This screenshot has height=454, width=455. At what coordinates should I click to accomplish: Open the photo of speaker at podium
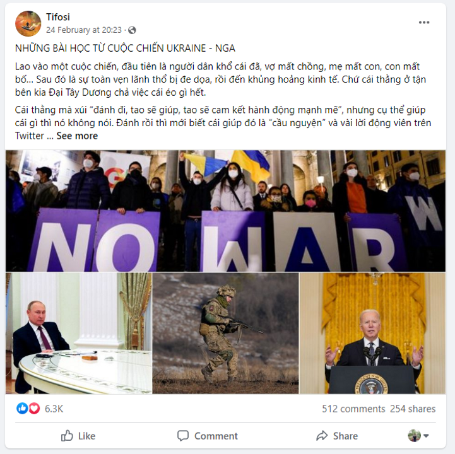(x=372, y=333)
